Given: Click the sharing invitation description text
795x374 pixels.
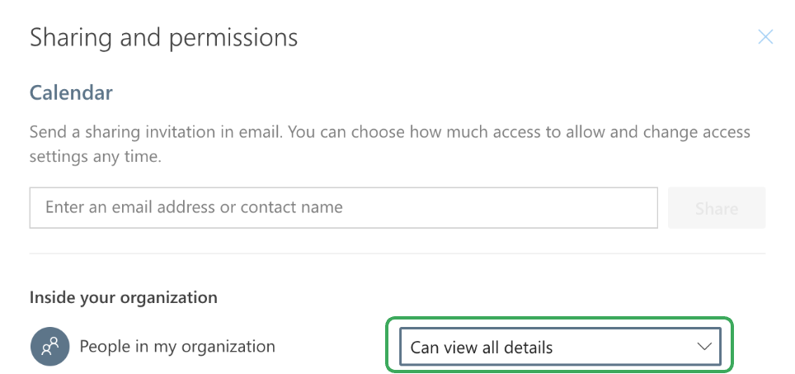Looking at the screenshot, I should click(389, 132).
